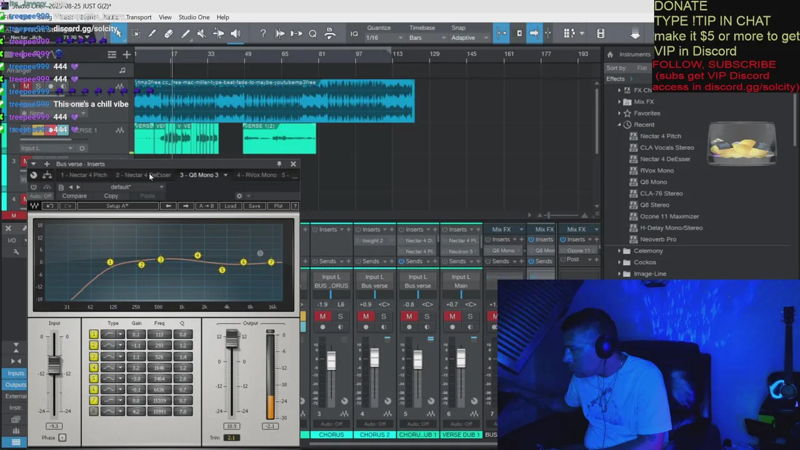This screenshot has width=800, height=450.
Task: Click the Waves left arrow preset button
Action: pyautogui.click(x=168, y=206)
